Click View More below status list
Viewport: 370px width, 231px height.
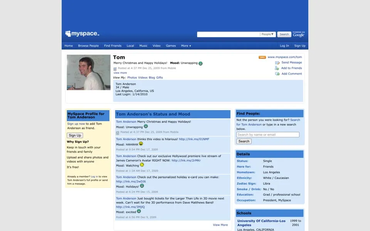point(220,225)
